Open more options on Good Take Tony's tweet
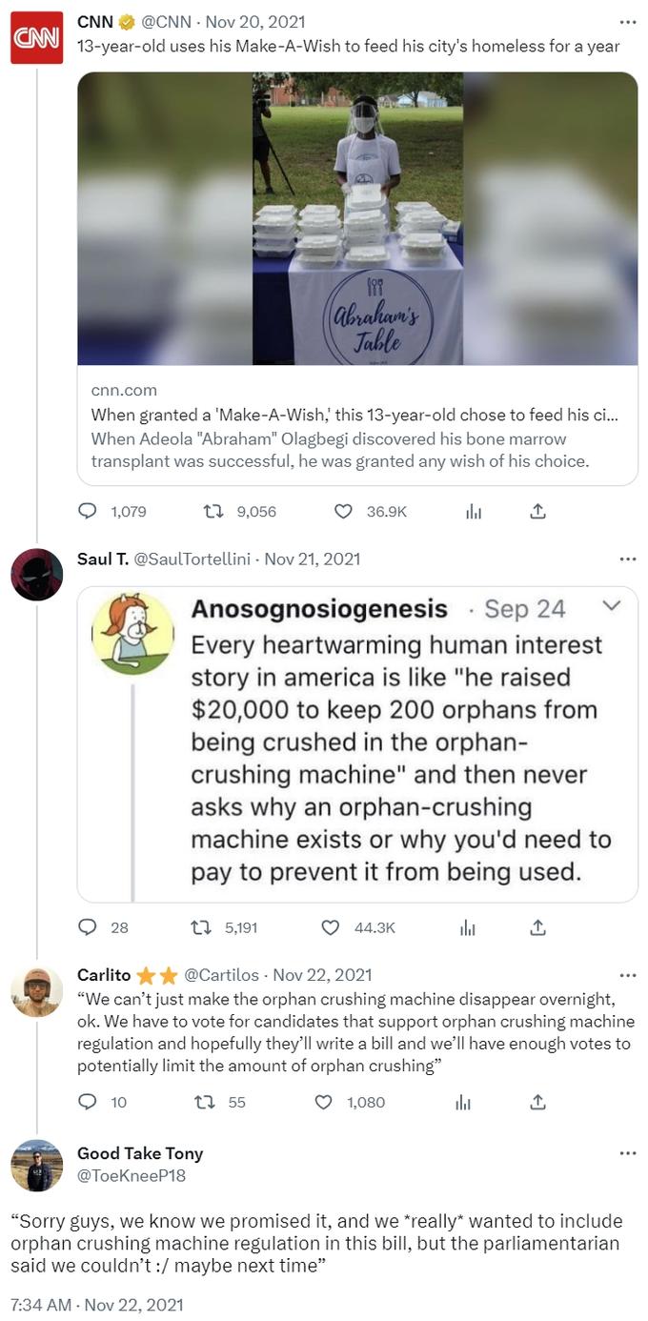Screen dimensions: 648x1321 pos(627,1153)
